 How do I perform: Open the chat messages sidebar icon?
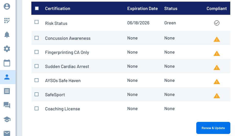7,105
